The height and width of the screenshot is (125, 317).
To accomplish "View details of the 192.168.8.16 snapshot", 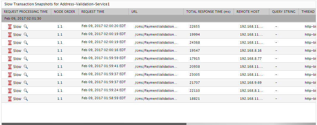I will [26, 50].
